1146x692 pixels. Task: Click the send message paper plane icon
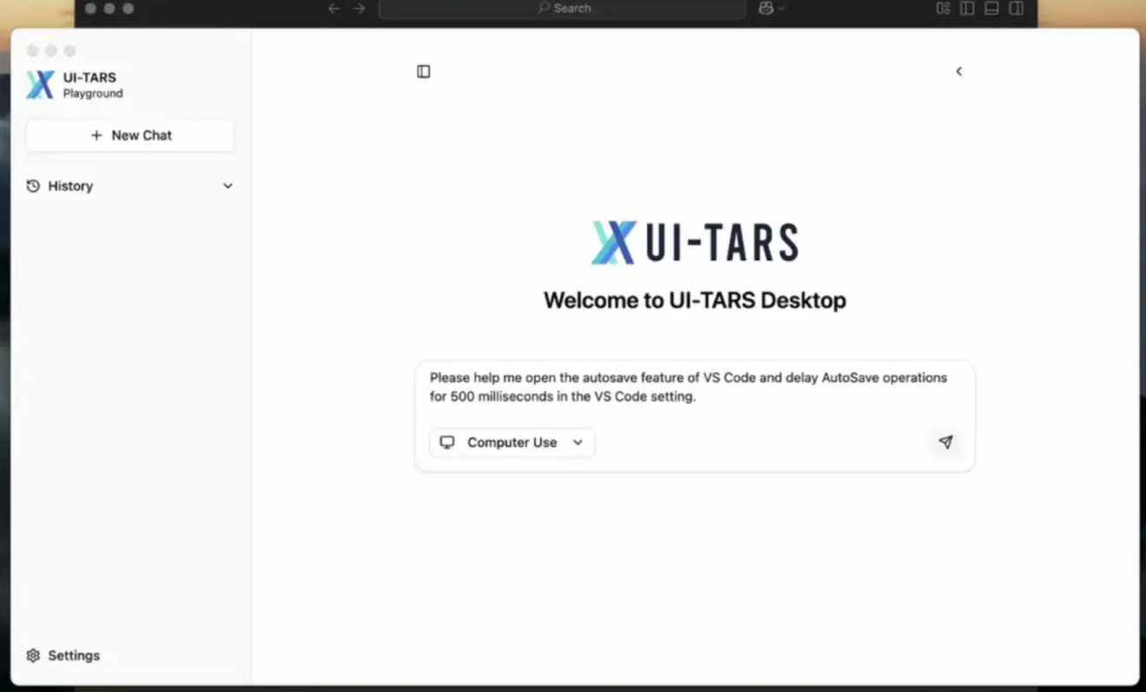pyautogui.click(x=945, y=442)
